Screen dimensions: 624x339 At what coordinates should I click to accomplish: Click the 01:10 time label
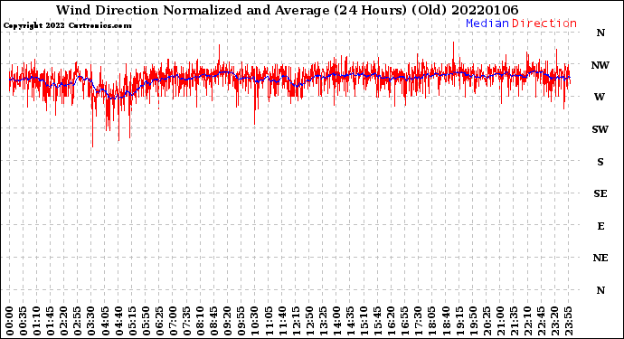(37, 321)
